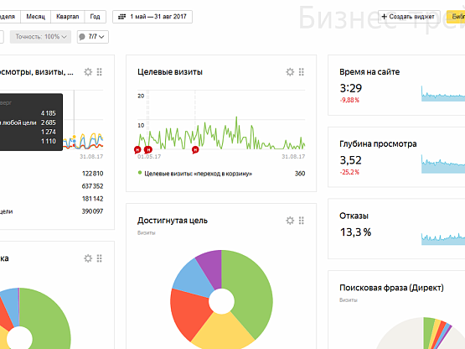Open Точность: 100% dropdown
The image size is (465, 349).
(x=40, y=37)
